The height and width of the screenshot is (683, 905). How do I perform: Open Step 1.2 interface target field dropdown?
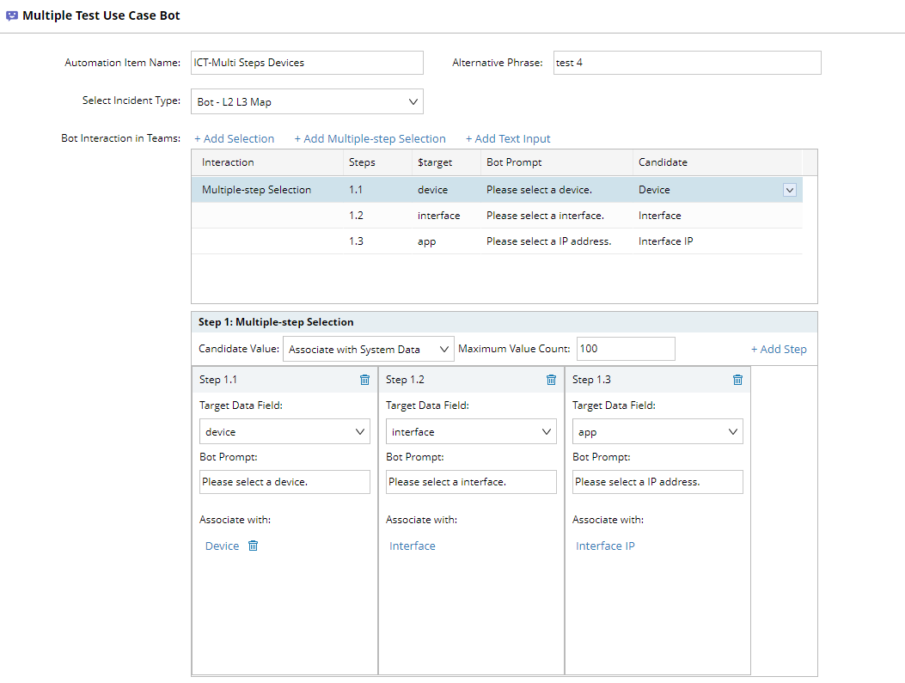point(471,432)
